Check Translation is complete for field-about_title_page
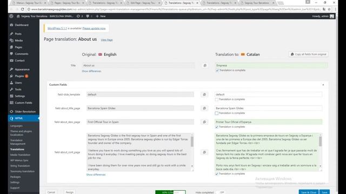Image resolution: width=346 pixels, height=194 pixels. coord(217,113)
